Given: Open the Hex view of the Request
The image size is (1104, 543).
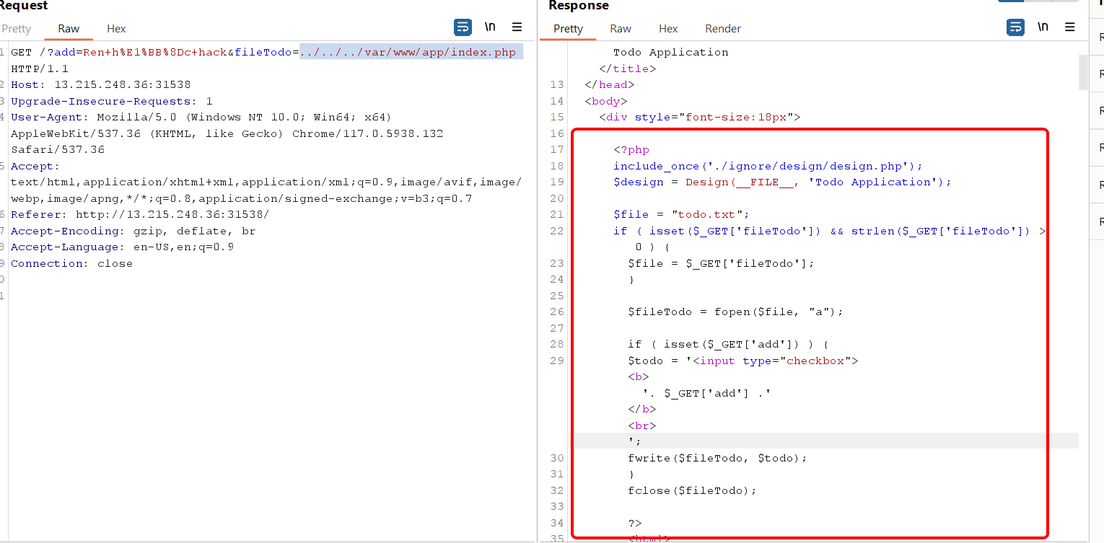Looking at the screenshot, I should (115, 29).
